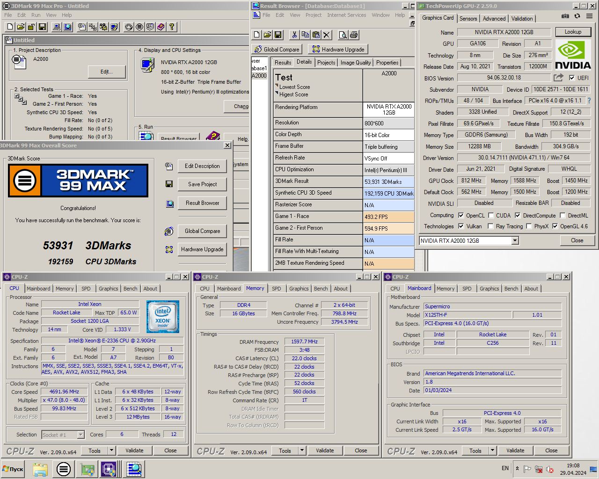
Task: Click the Copy icon in Result Browser toolbar
Action: 305,35
